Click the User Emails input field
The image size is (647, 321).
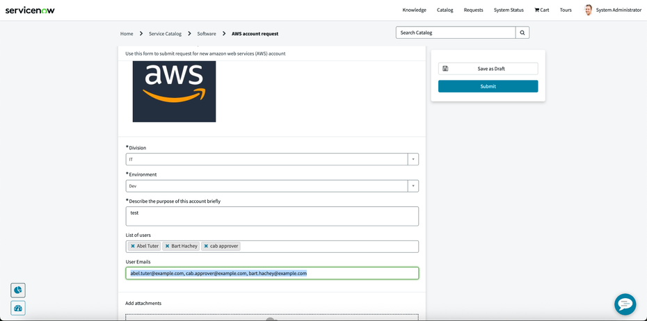272,273
